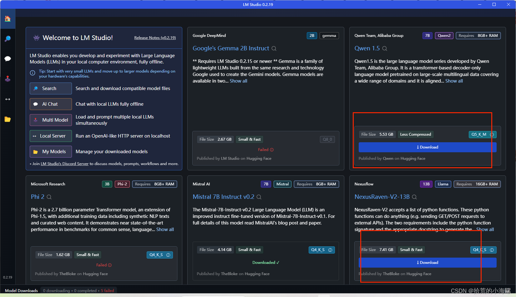Open the Qwen 1.5 title link

click(x=367, y=48)
